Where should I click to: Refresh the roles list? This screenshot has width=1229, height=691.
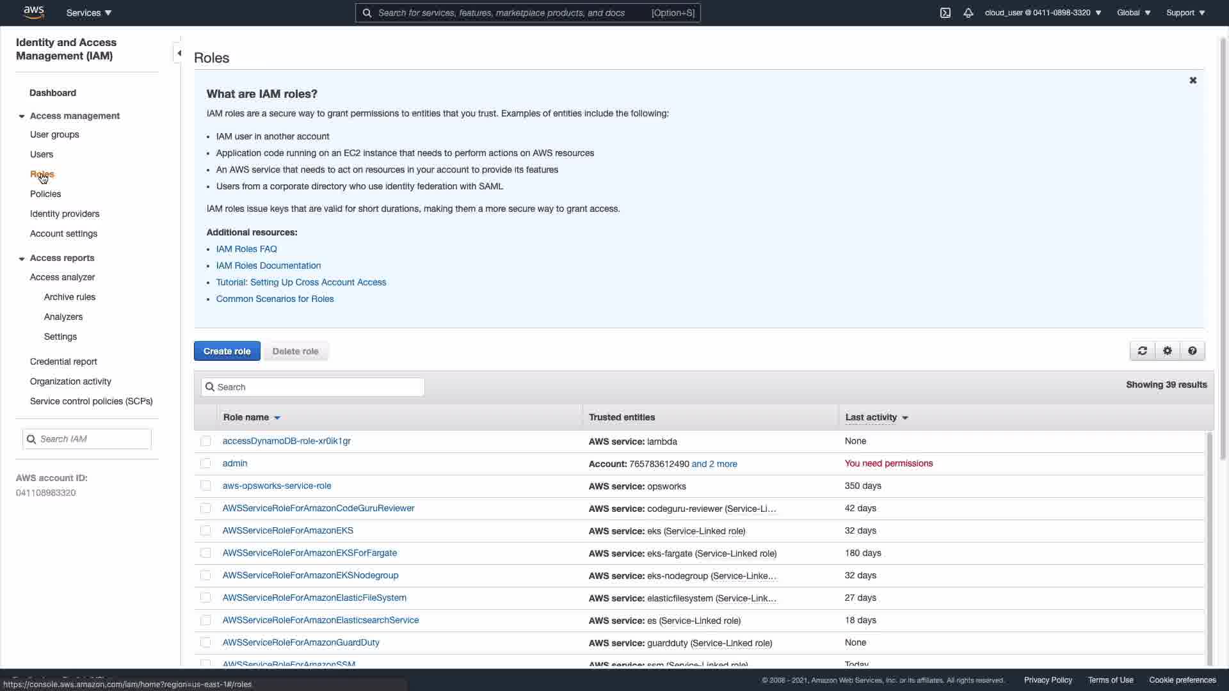(1142, 351)
